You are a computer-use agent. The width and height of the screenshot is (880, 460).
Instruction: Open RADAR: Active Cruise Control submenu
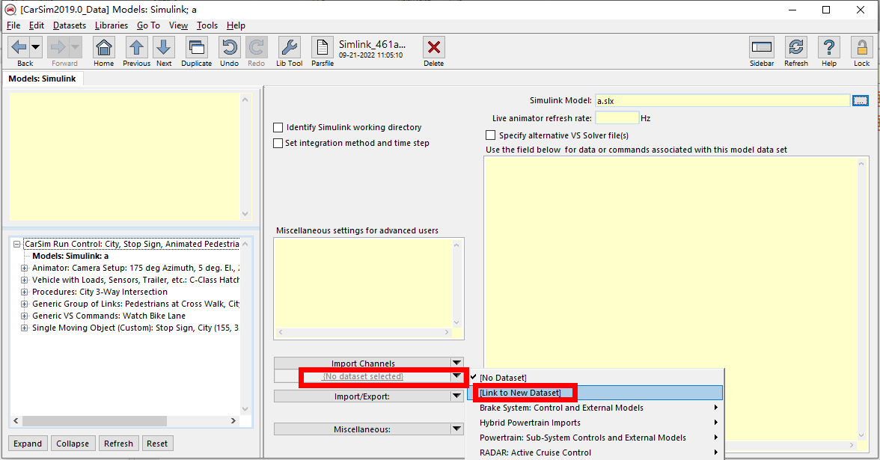tap(595, 452)
